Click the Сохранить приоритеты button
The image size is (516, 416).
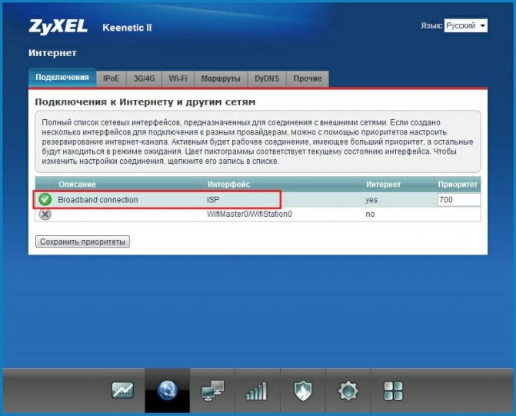click(x=82, y=241)
